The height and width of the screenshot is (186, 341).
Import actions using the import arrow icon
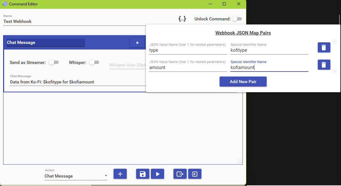(x=195, y=174)
